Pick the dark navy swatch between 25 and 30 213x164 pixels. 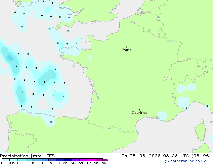[68, 160]
